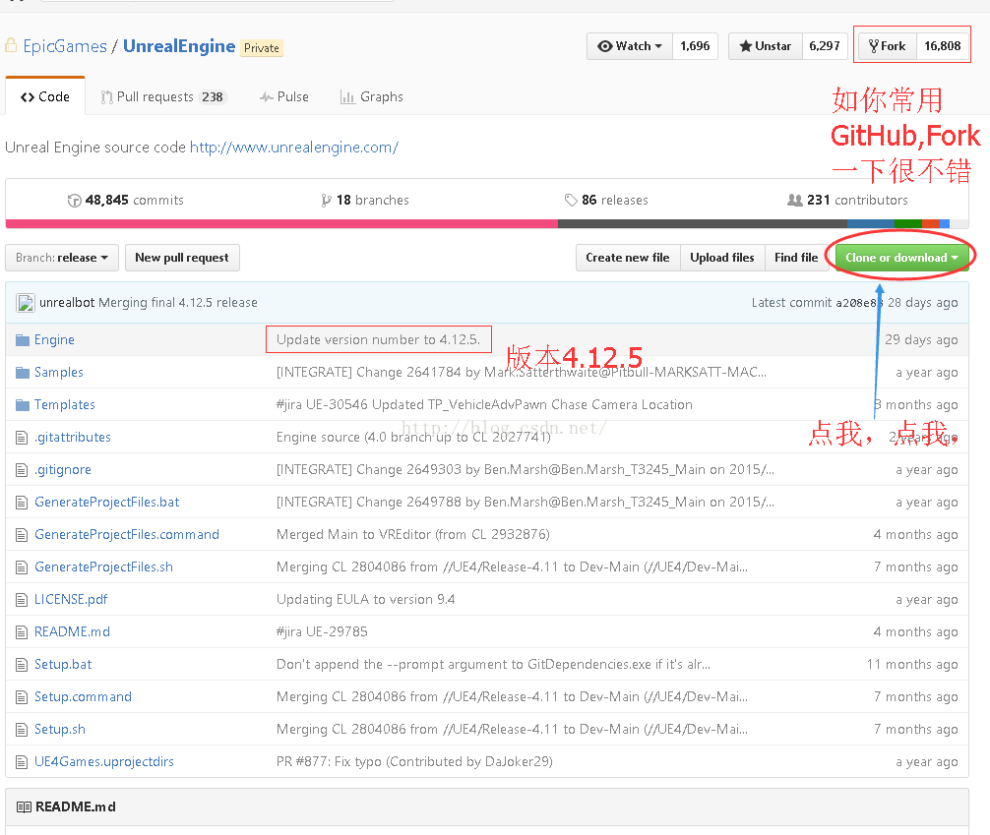Unstar the repository

tap(766, 46)
